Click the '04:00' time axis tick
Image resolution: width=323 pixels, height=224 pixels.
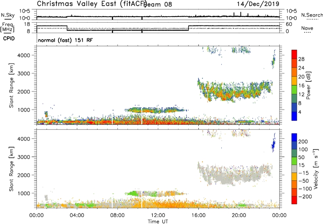click(x=77, y=216)
